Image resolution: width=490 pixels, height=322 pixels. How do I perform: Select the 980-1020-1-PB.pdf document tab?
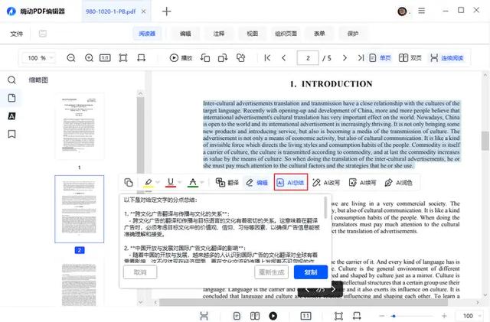[110, 11]
